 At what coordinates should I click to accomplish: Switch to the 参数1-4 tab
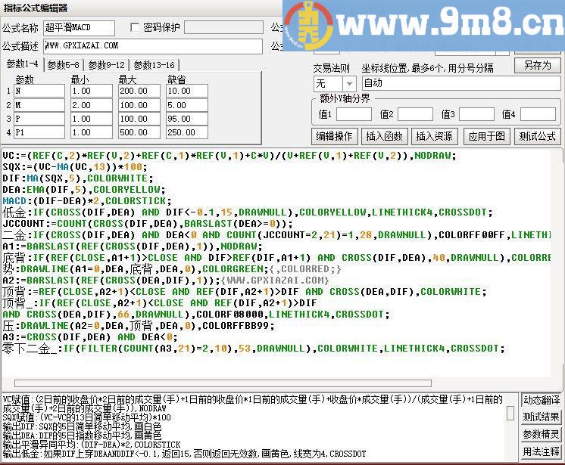22,64
